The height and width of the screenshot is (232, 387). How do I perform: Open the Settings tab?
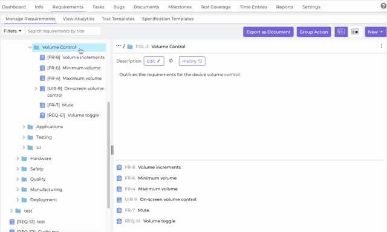pyautogui.click(x=311, y=7)
